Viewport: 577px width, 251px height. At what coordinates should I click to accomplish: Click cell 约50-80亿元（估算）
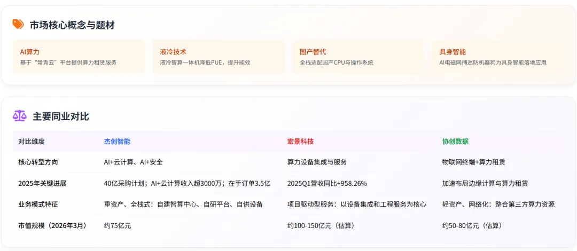pos(472,225)
